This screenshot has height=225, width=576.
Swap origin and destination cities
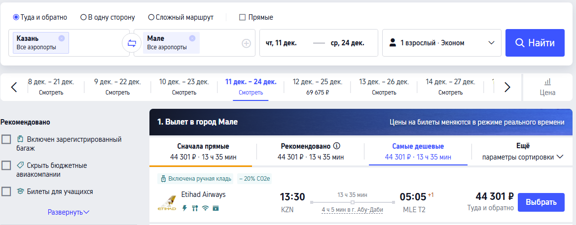click(132, 43)
